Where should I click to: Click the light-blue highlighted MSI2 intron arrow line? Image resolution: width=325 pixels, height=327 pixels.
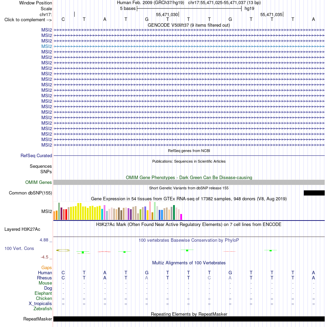189,46
